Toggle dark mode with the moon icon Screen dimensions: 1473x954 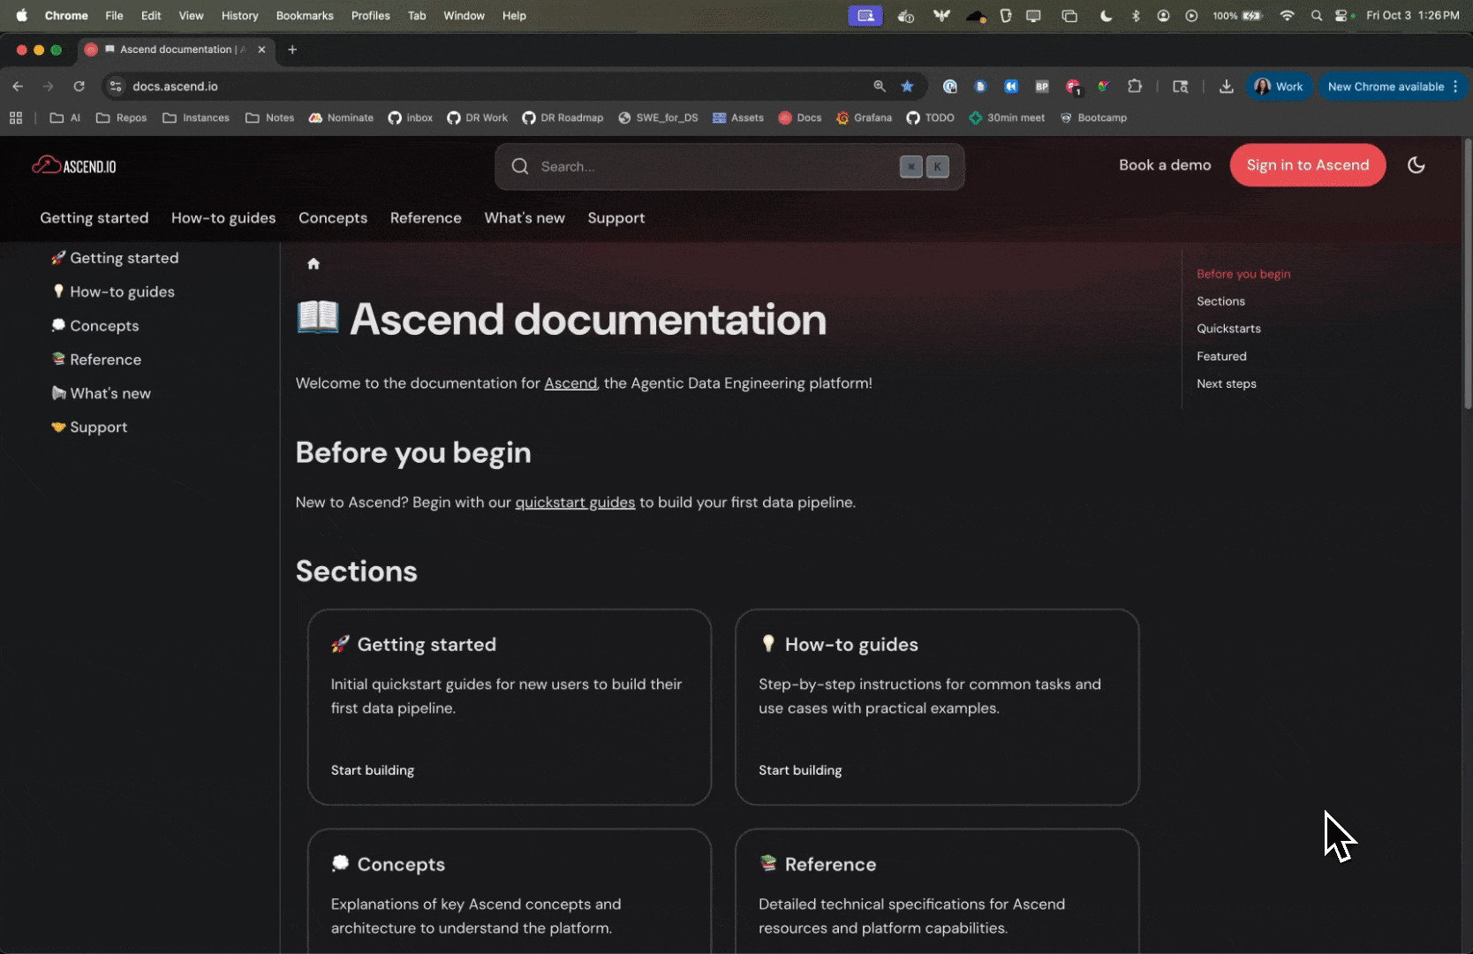(x=1416, y=165)
